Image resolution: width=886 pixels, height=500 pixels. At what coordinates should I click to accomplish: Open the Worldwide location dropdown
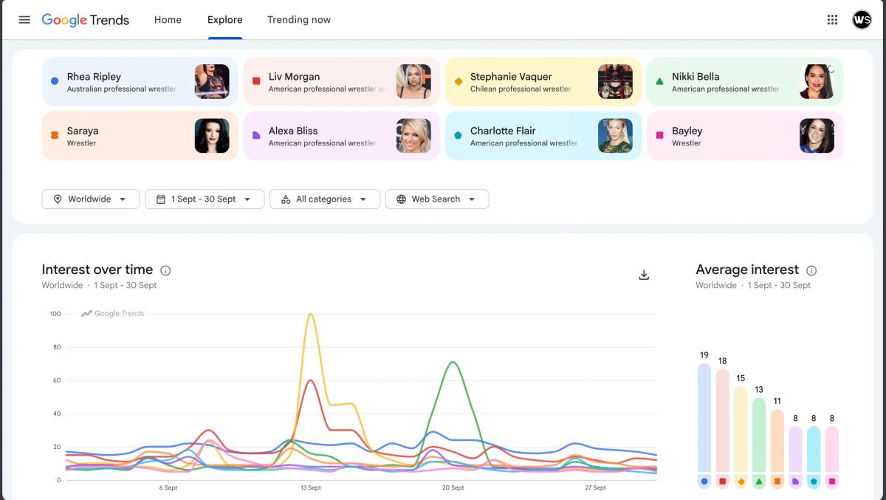point(91,199)
